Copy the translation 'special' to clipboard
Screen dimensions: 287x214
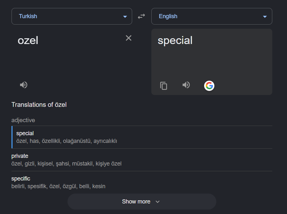(x=163, y=85)
